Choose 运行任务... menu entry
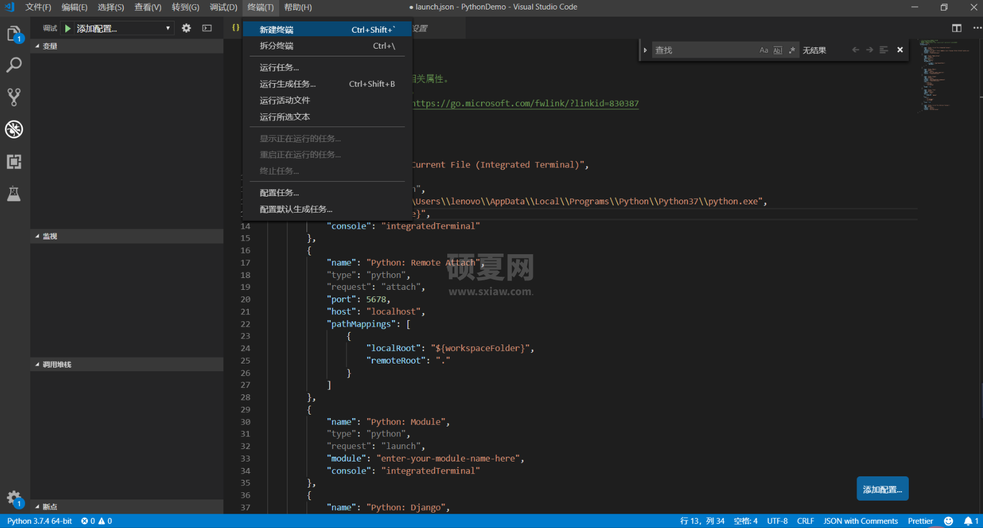The image size is (983, 528). click(327, 68)
